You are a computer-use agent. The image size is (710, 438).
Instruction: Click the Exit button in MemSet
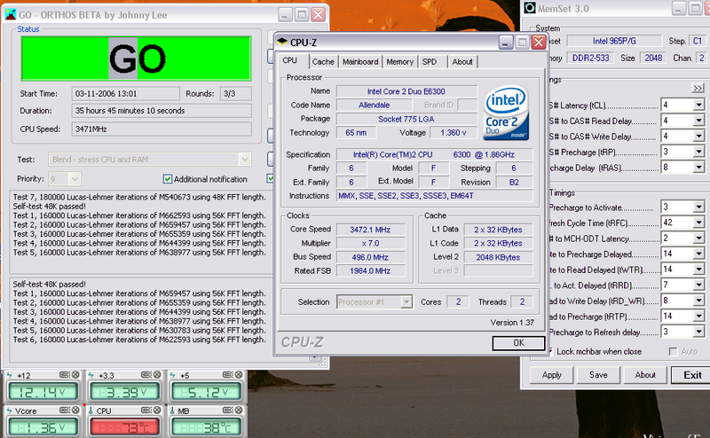point(692,375)
